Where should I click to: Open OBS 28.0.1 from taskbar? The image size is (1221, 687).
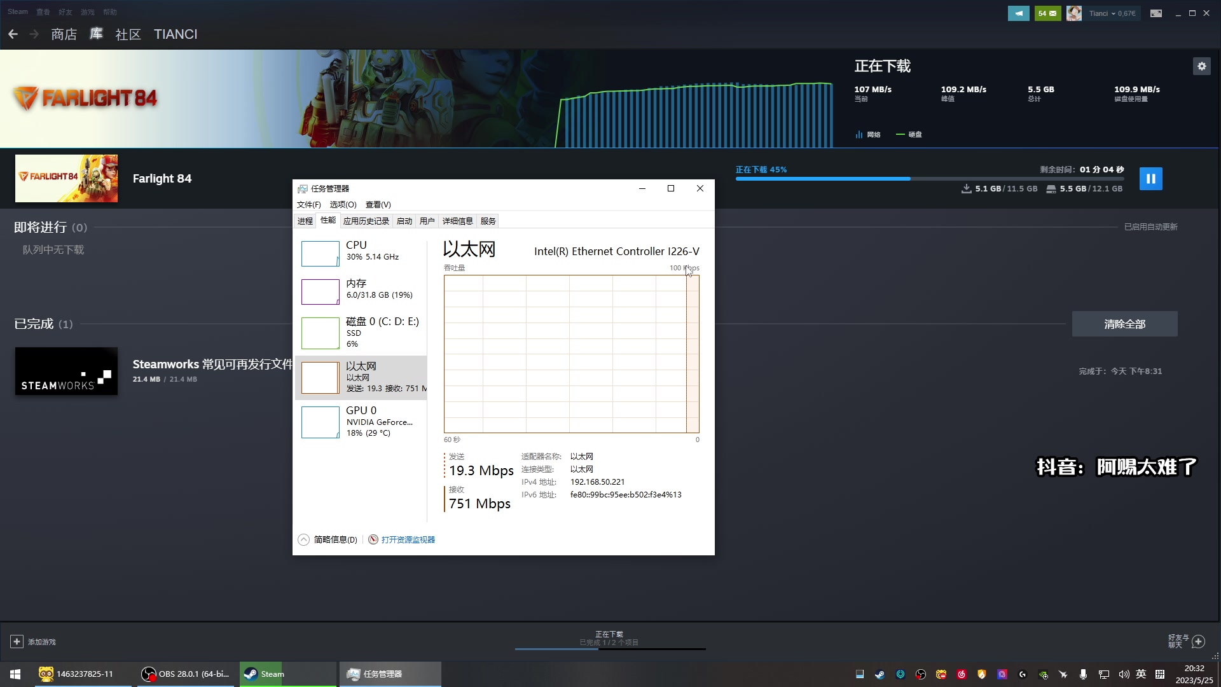[x=186, y=674]
